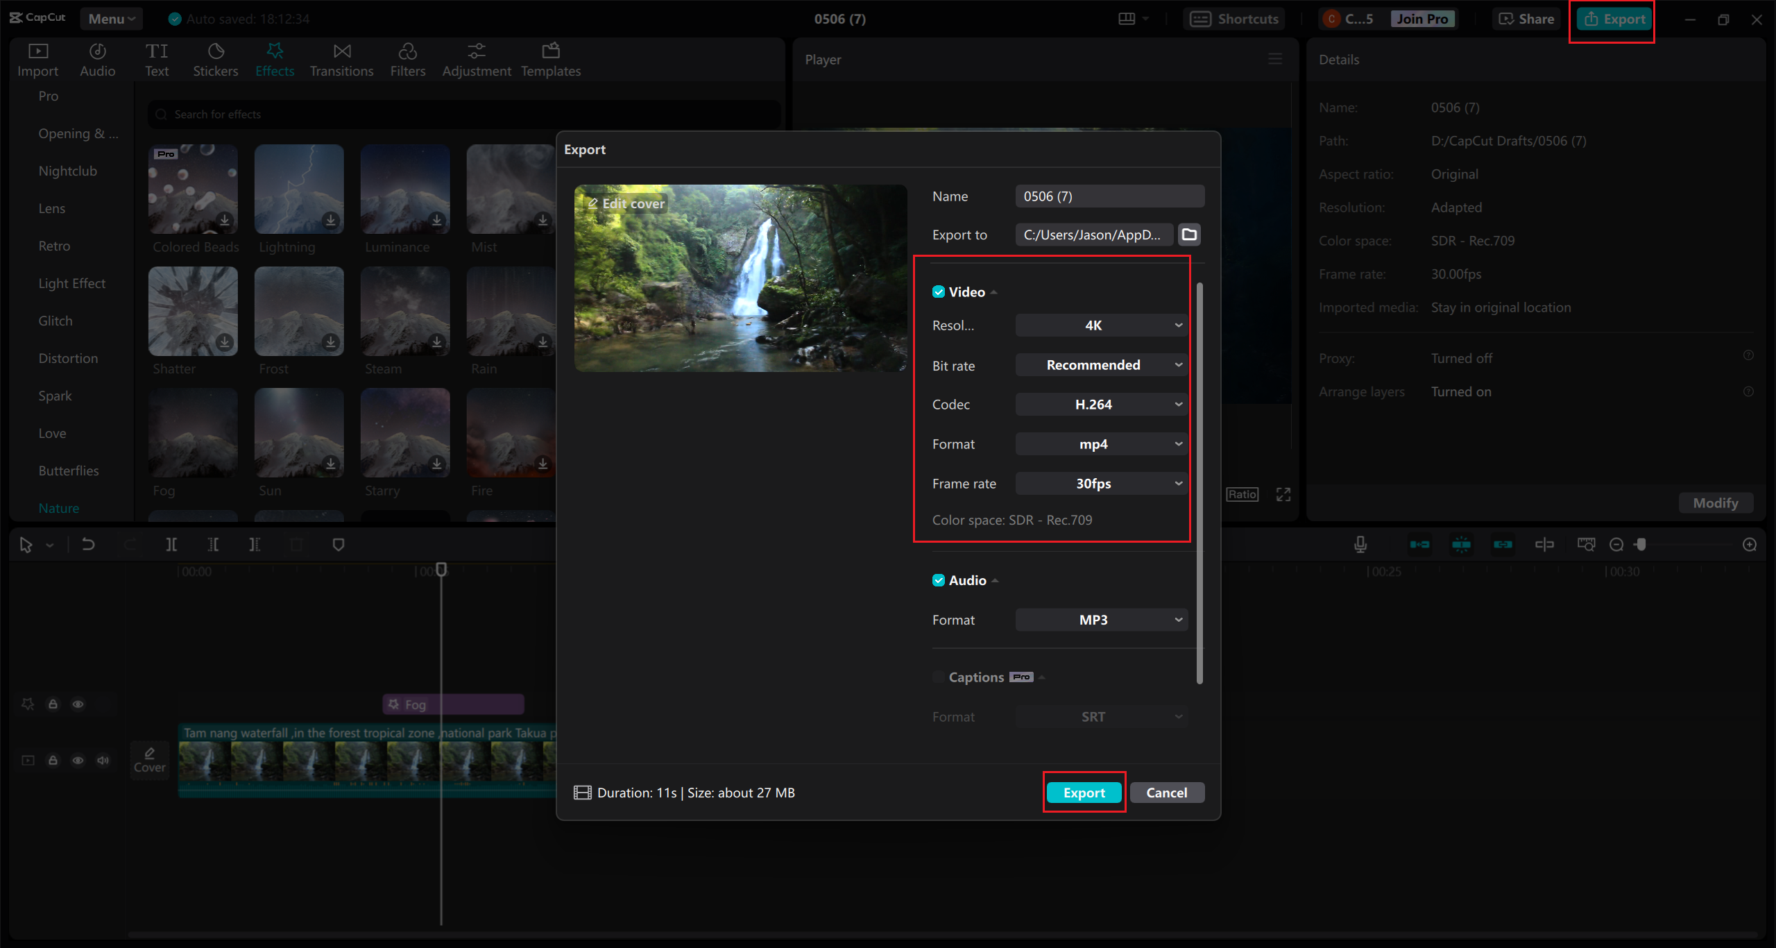The height and width of the screenshot is (948, 1776).
Task: Toggle the video track visibility eye
Action: pos(78,760)
